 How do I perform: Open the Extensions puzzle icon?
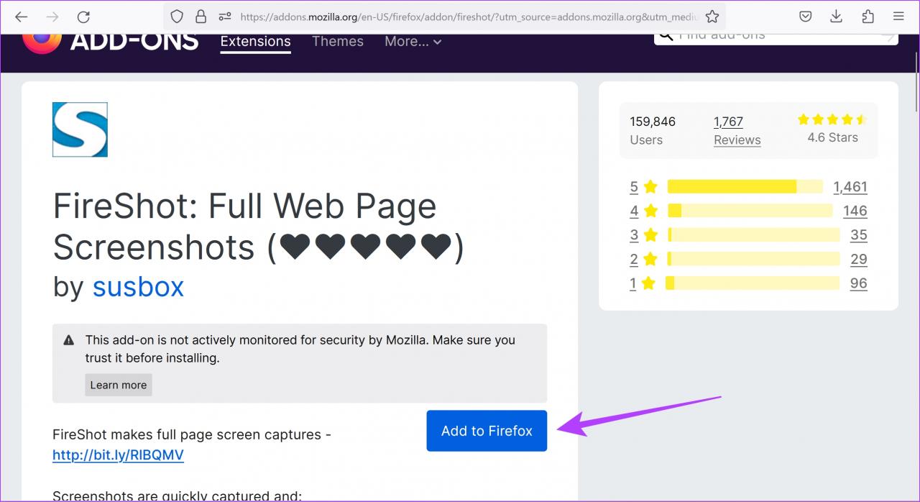(868, 17)
